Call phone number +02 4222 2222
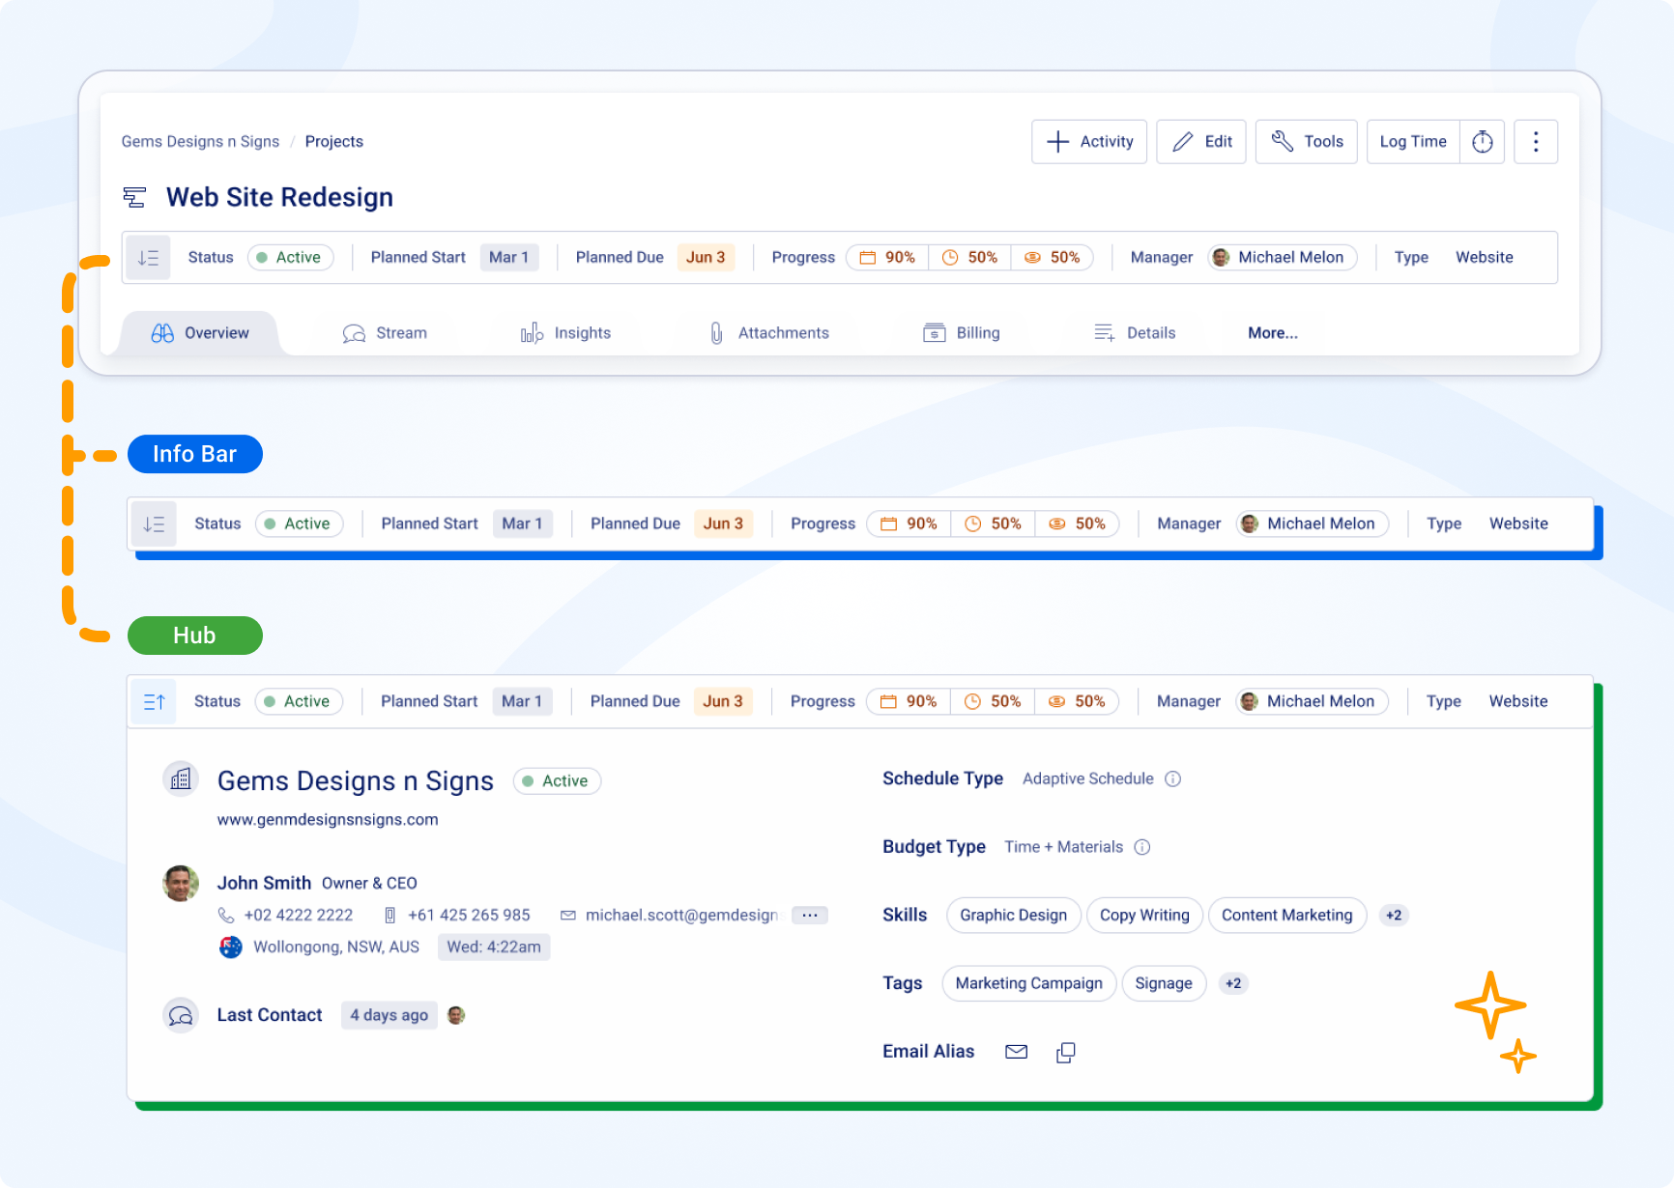1674x1188 pixels. point(299,916)
